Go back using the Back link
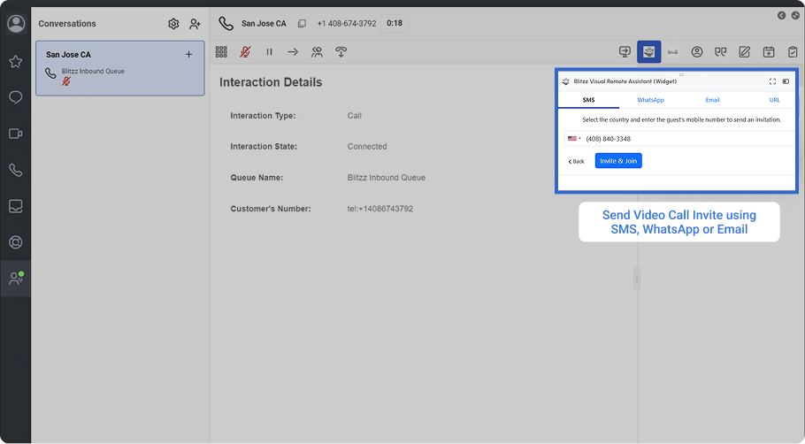Image resolution: width=805 pixels, height=444 pixels. (x=577, y=162)
